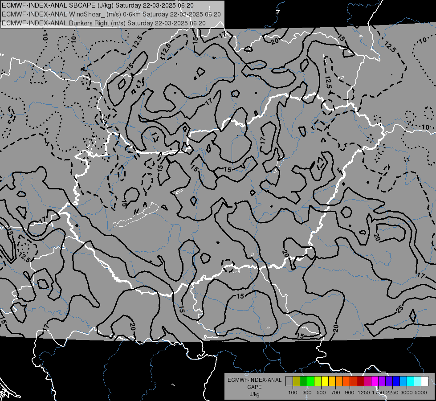Click the 700 label in legend
This screenshot has width=436, height=401.
click(336, 393)
